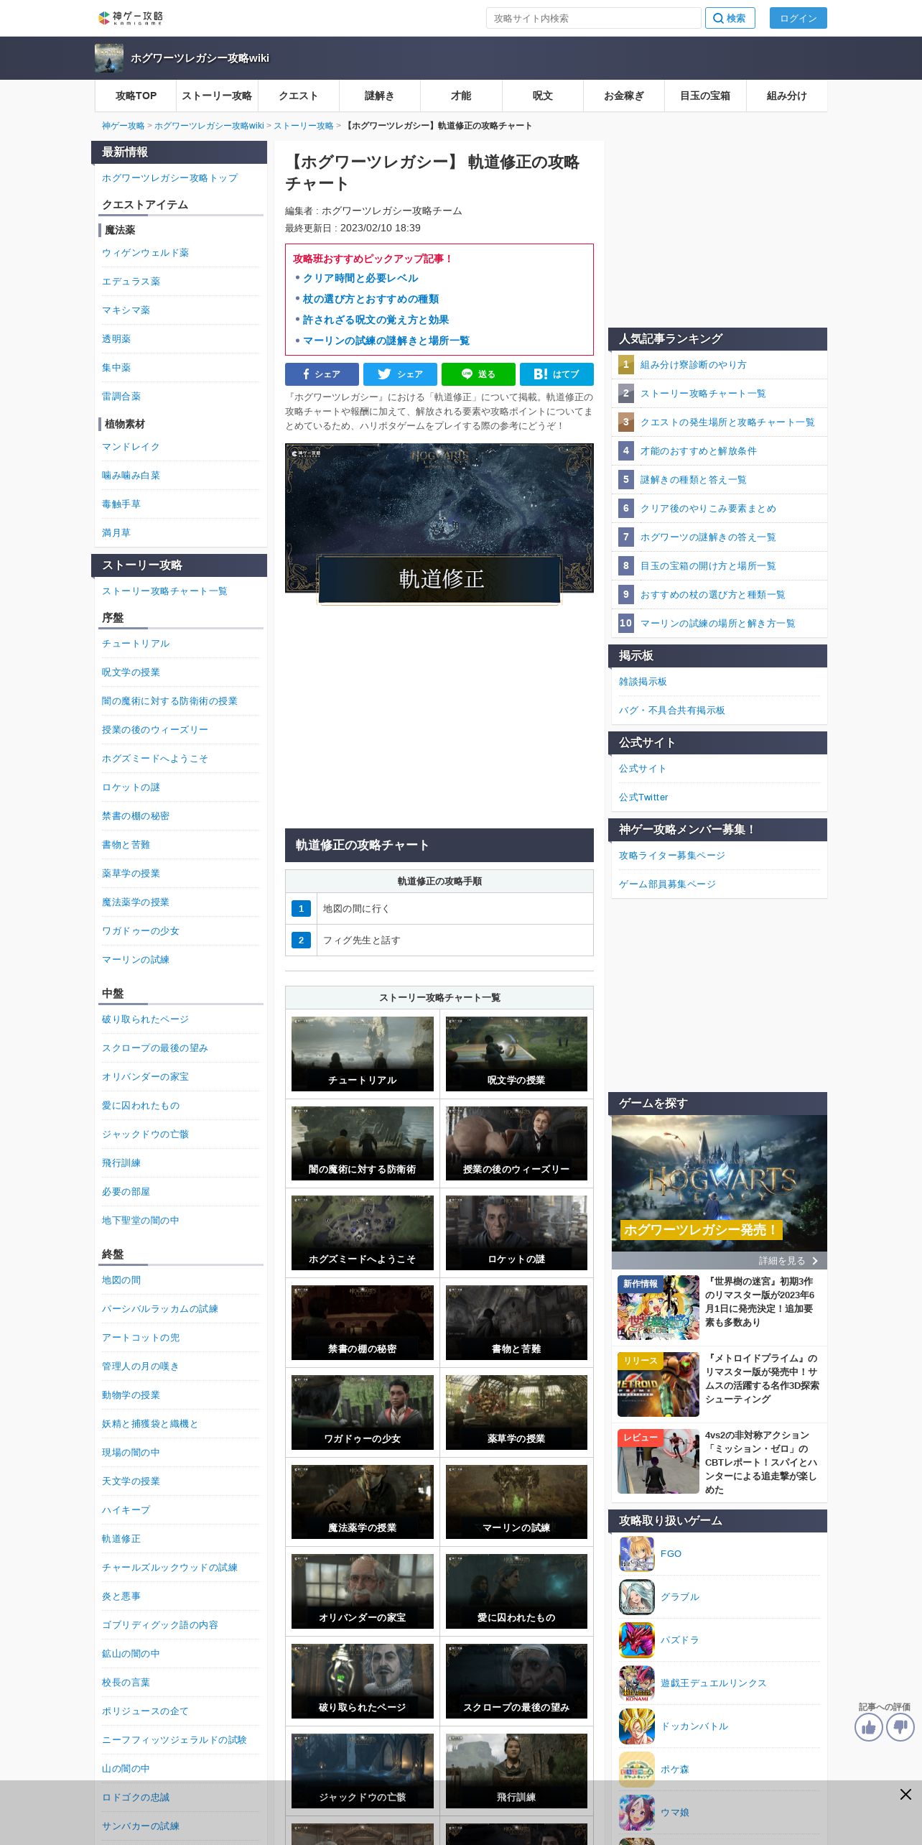Open the クエスト navigation tab
The width and height of the screenshot is (922, 1845).
(x=298, y=96)
